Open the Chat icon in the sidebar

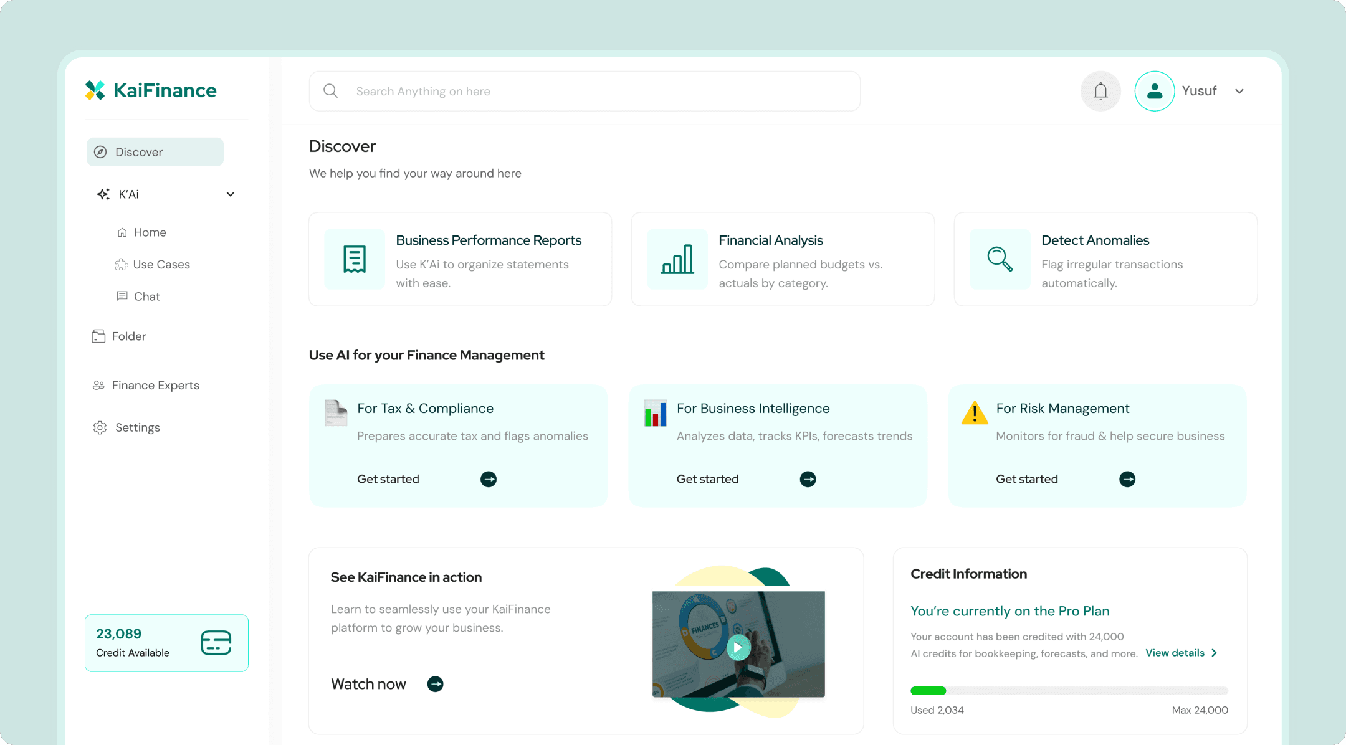pos(122,296)
